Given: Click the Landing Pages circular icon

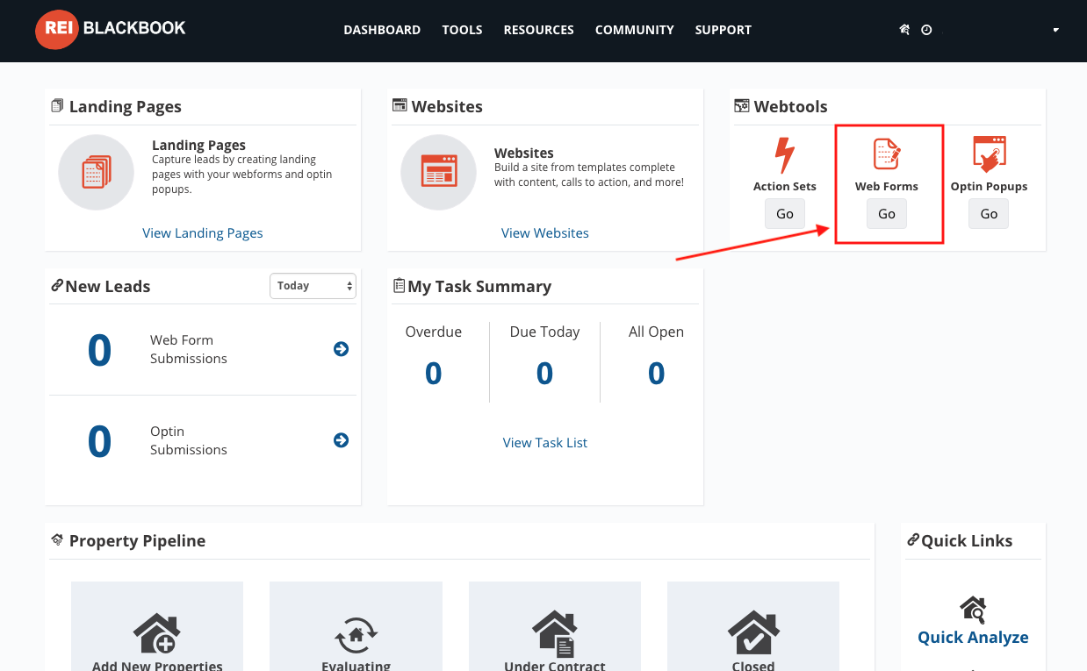Looking at the screenshot, I should [x=96, y=172].
